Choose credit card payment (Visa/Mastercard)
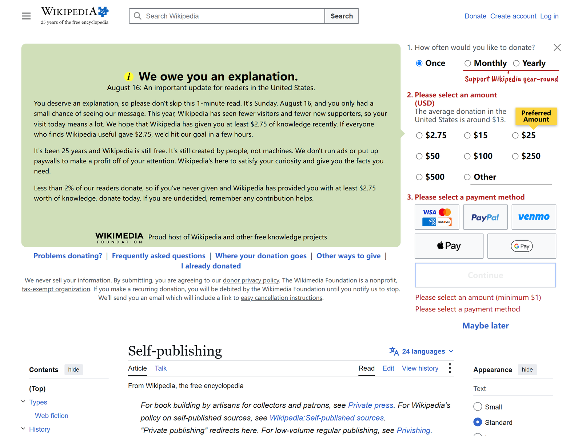This screenshot has width=582, height=436. click(437, 217)
